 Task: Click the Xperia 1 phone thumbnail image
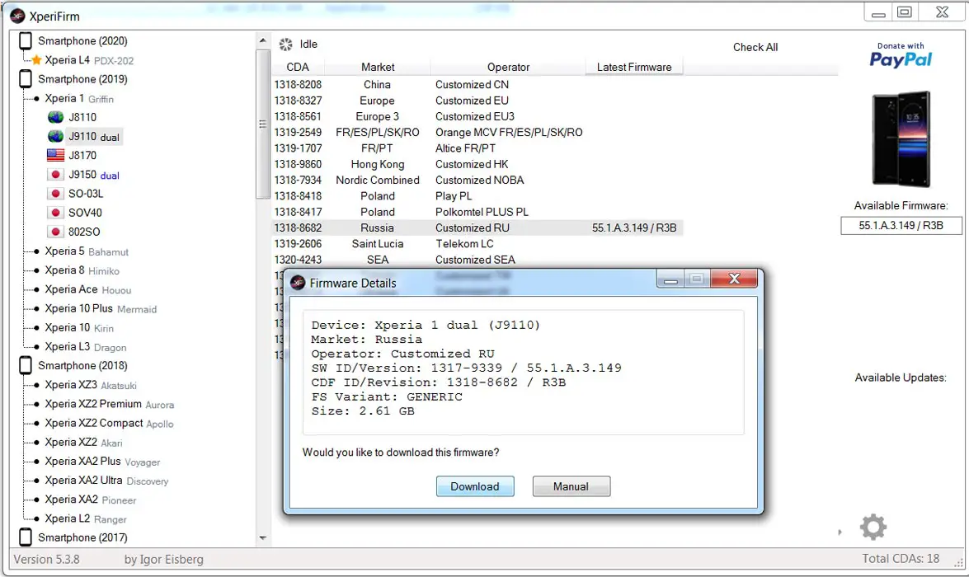tap(901, 139)
